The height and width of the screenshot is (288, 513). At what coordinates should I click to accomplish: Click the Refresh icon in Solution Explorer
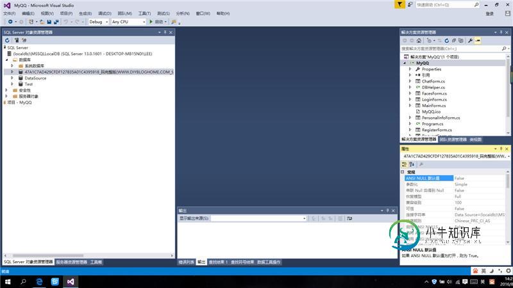coord(446,40)
